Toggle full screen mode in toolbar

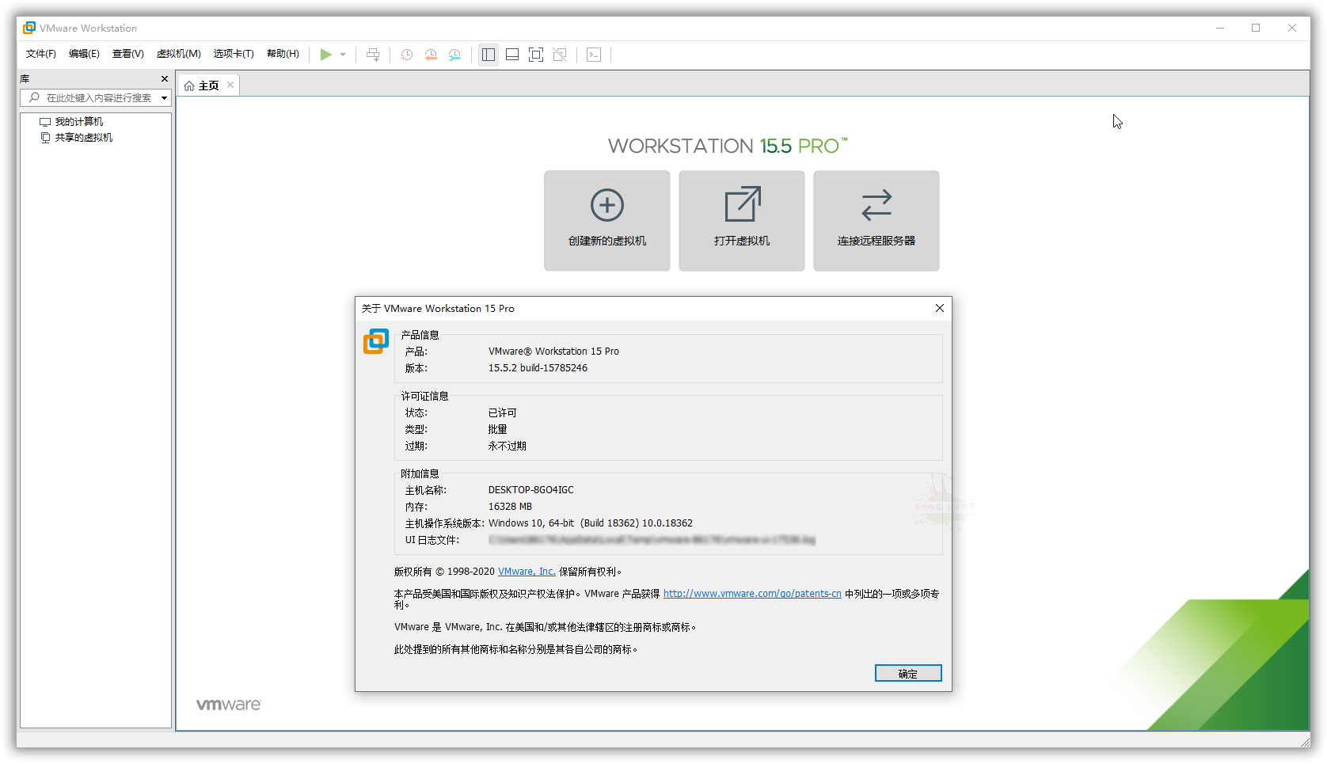pos(536,55)
